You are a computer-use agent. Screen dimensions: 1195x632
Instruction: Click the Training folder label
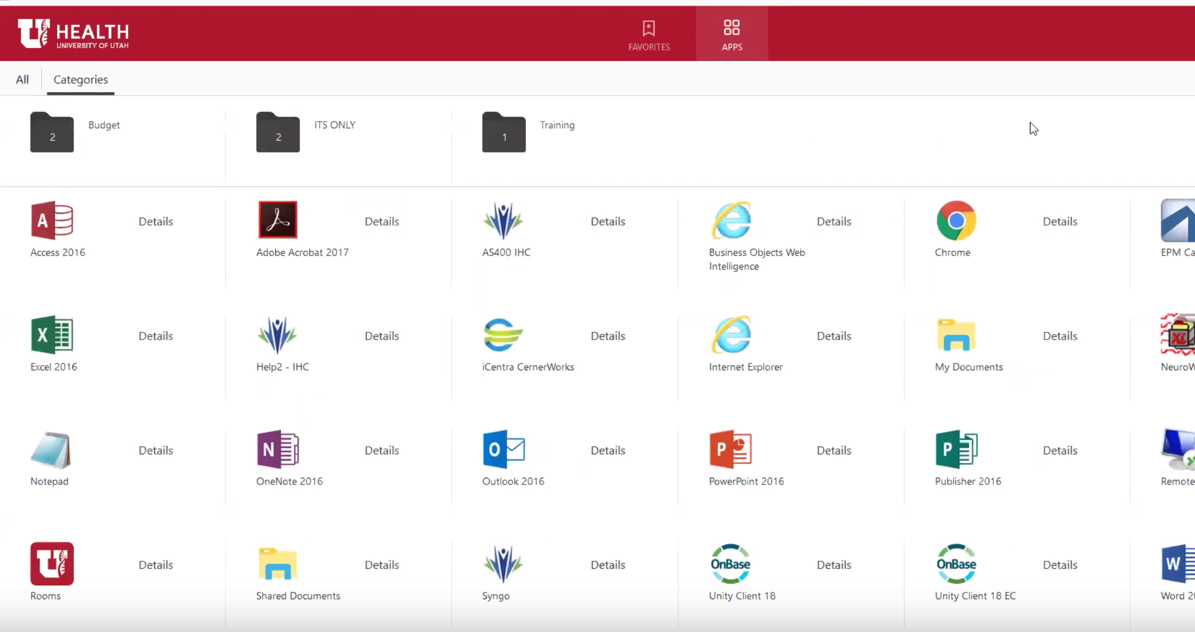pyautogui.click(x=557, y=125)
